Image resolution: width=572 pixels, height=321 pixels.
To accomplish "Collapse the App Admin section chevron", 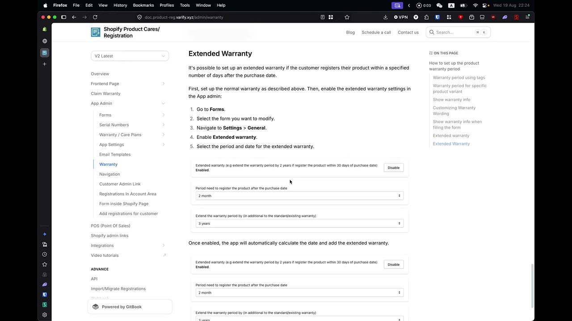I will coord(164,103).
